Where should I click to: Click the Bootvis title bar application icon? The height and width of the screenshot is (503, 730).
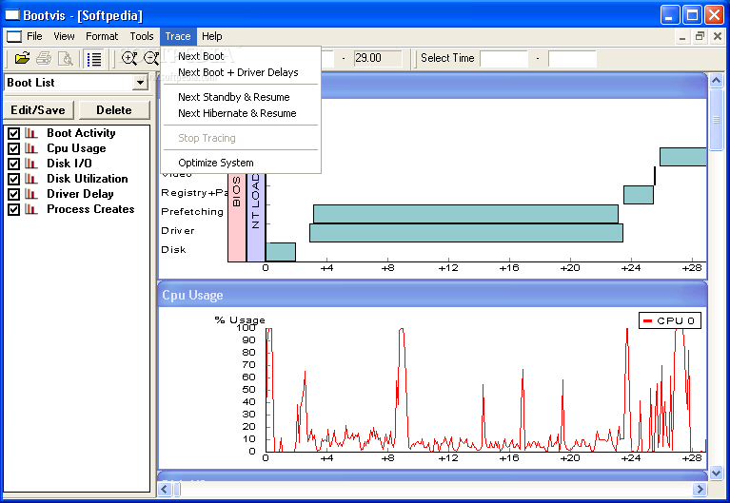pos(12,15)
